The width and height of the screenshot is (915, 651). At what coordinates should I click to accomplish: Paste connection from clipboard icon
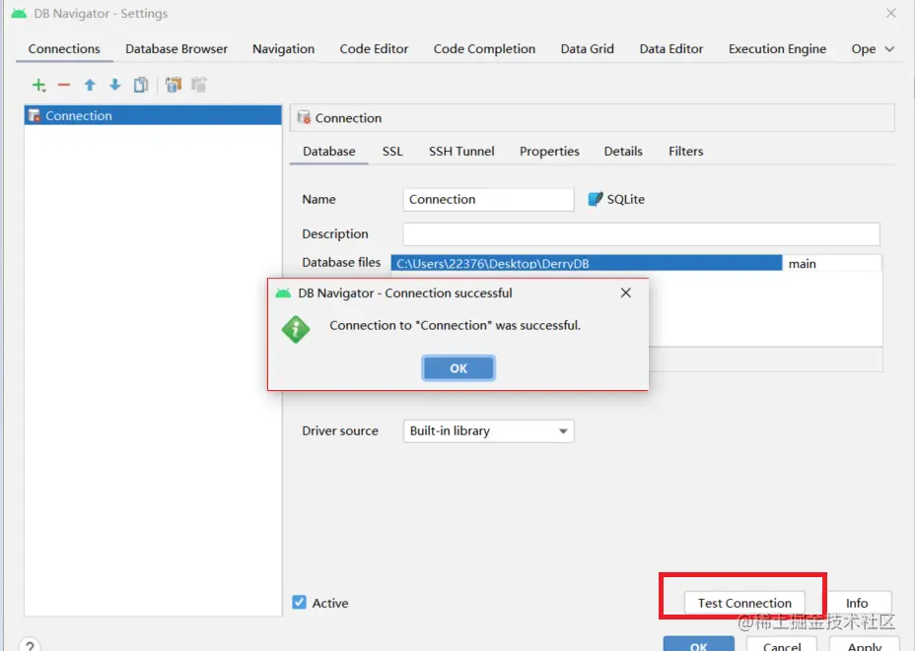click(199, 85)
